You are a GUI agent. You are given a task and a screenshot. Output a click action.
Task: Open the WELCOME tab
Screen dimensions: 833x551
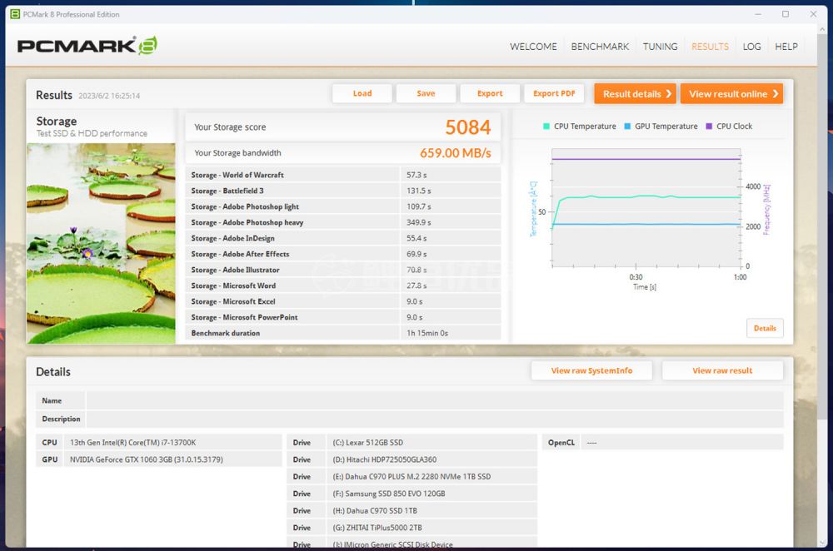pyautogui.click(x=533, y=47)
